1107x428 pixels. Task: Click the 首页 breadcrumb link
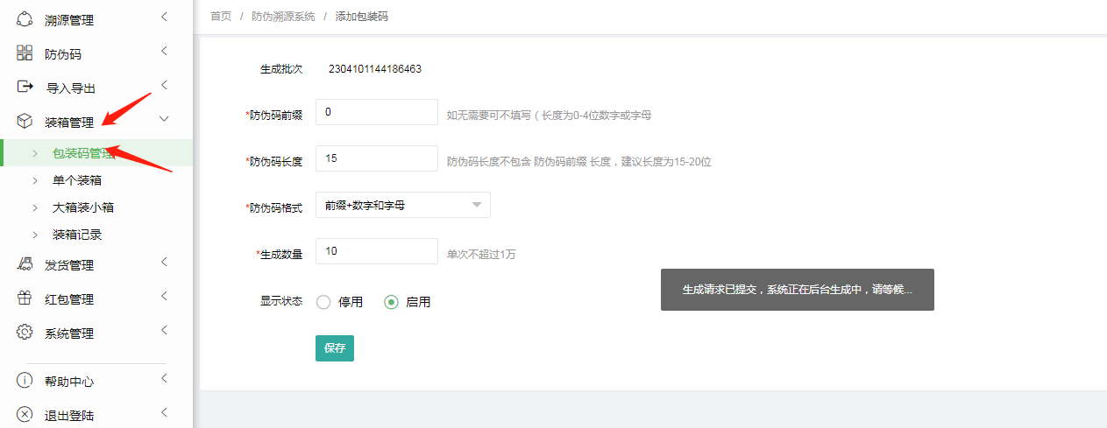click(x=221, y=17)
